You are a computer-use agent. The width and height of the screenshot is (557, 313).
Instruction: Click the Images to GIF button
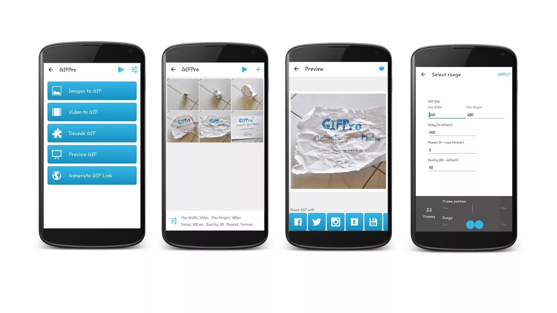coord(93,91)
